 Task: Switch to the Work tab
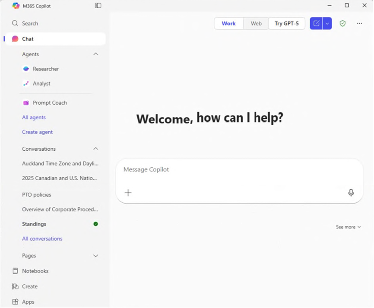[228, 23]
